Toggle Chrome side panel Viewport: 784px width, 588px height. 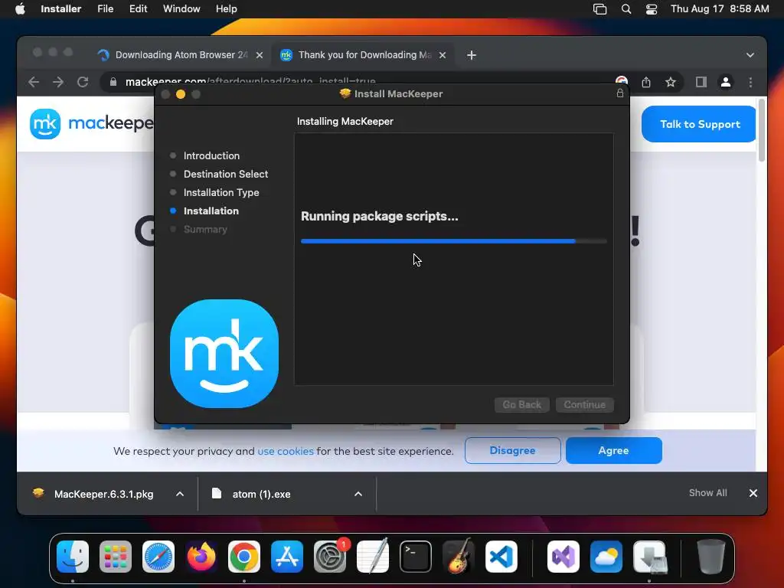tap(701, 81)
